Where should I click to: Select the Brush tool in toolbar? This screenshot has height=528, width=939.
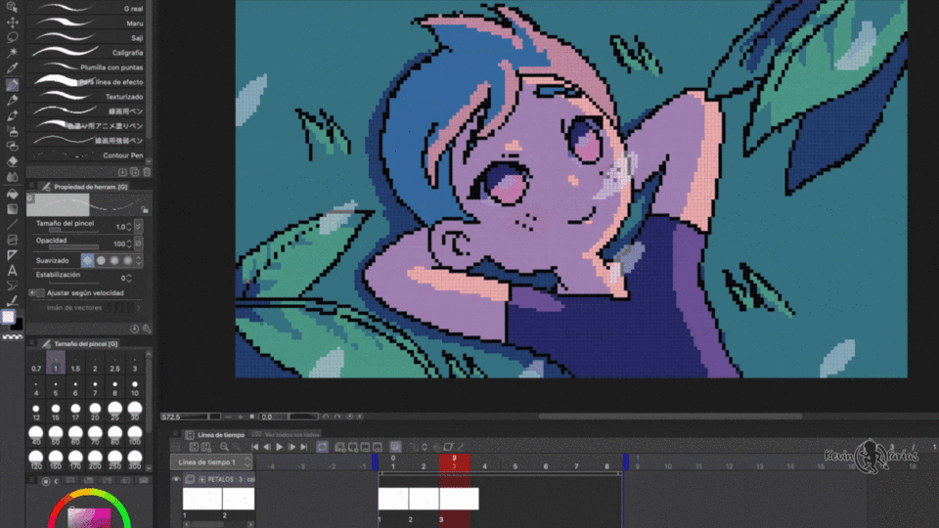coord(12,115)
